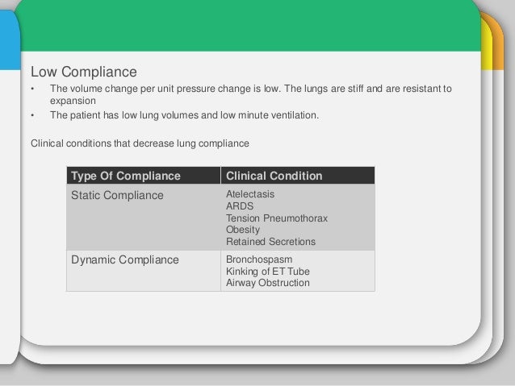
Task: Click Retained Secretions entry
Action: coord(270,242)
